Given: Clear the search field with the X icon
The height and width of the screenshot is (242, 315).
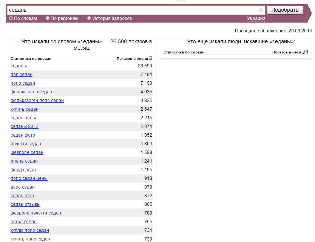Looking at the screenshot, I should [x=261, y=11].
